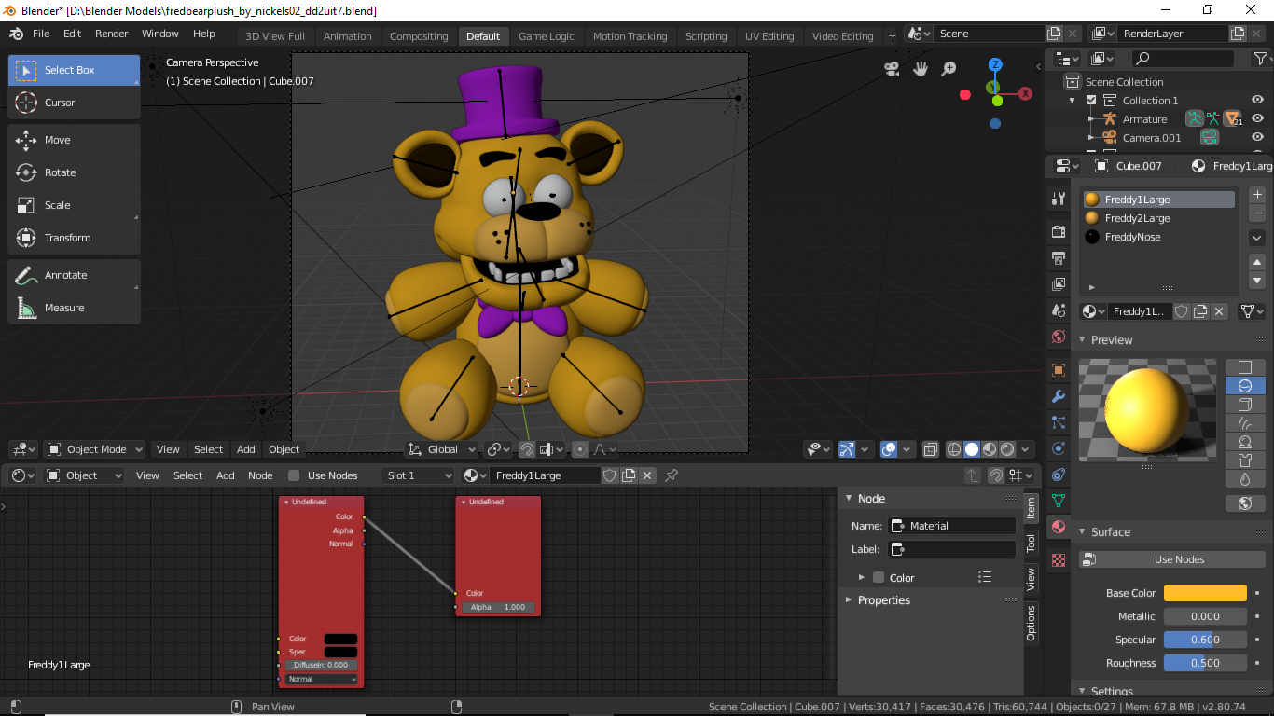Switch to the Animation workspace tab
1274x716 pixels.
click(x=348, y=36)
